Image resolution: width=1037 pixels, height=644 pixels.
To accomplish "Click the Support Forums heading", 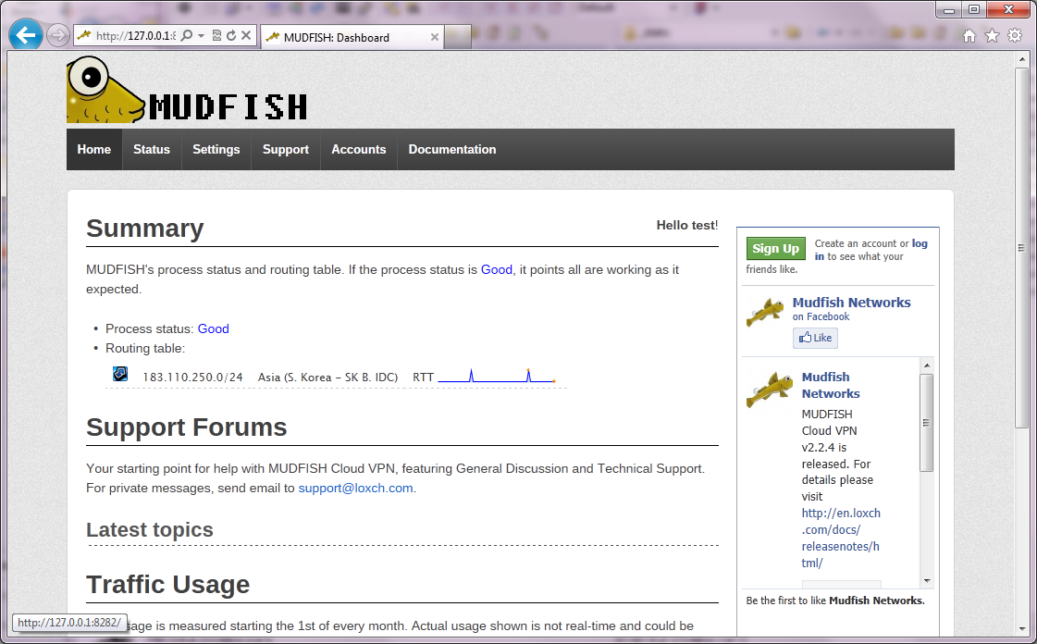I will tap(187, 427).
